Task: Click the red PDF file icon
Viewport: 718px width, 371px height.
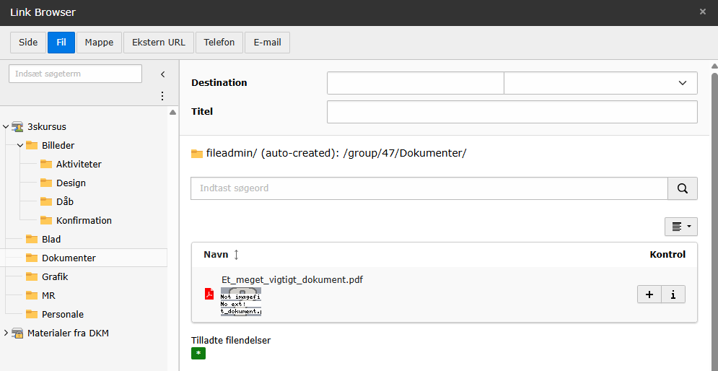Action: [x=209, y=294]
